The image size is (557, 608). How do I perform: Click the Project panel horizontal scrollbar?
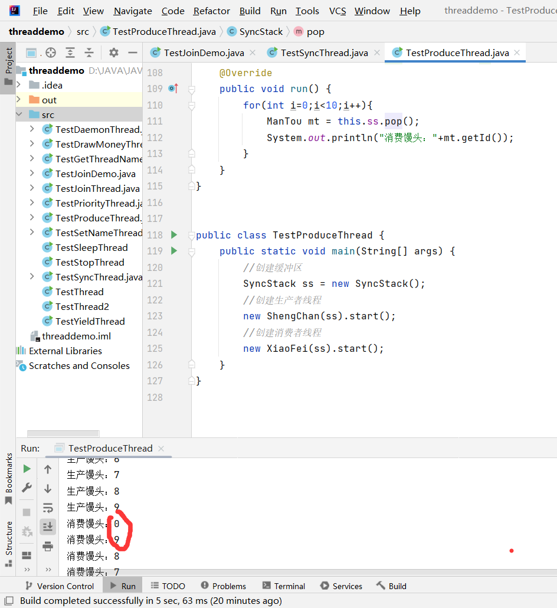click(x=63, y=433)
